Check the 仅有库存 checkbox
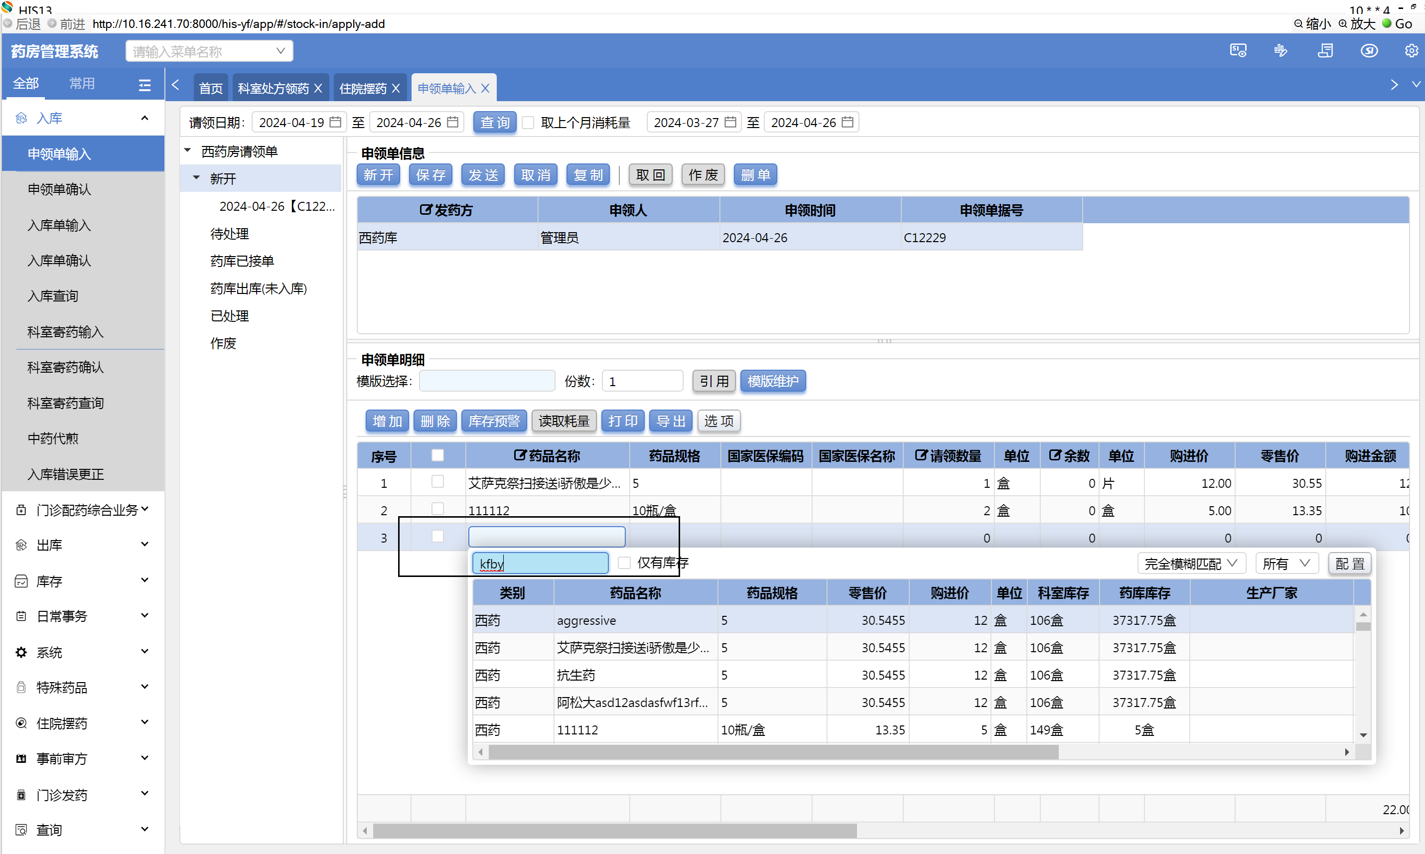The image size is (1425, 854). [624, 563]
